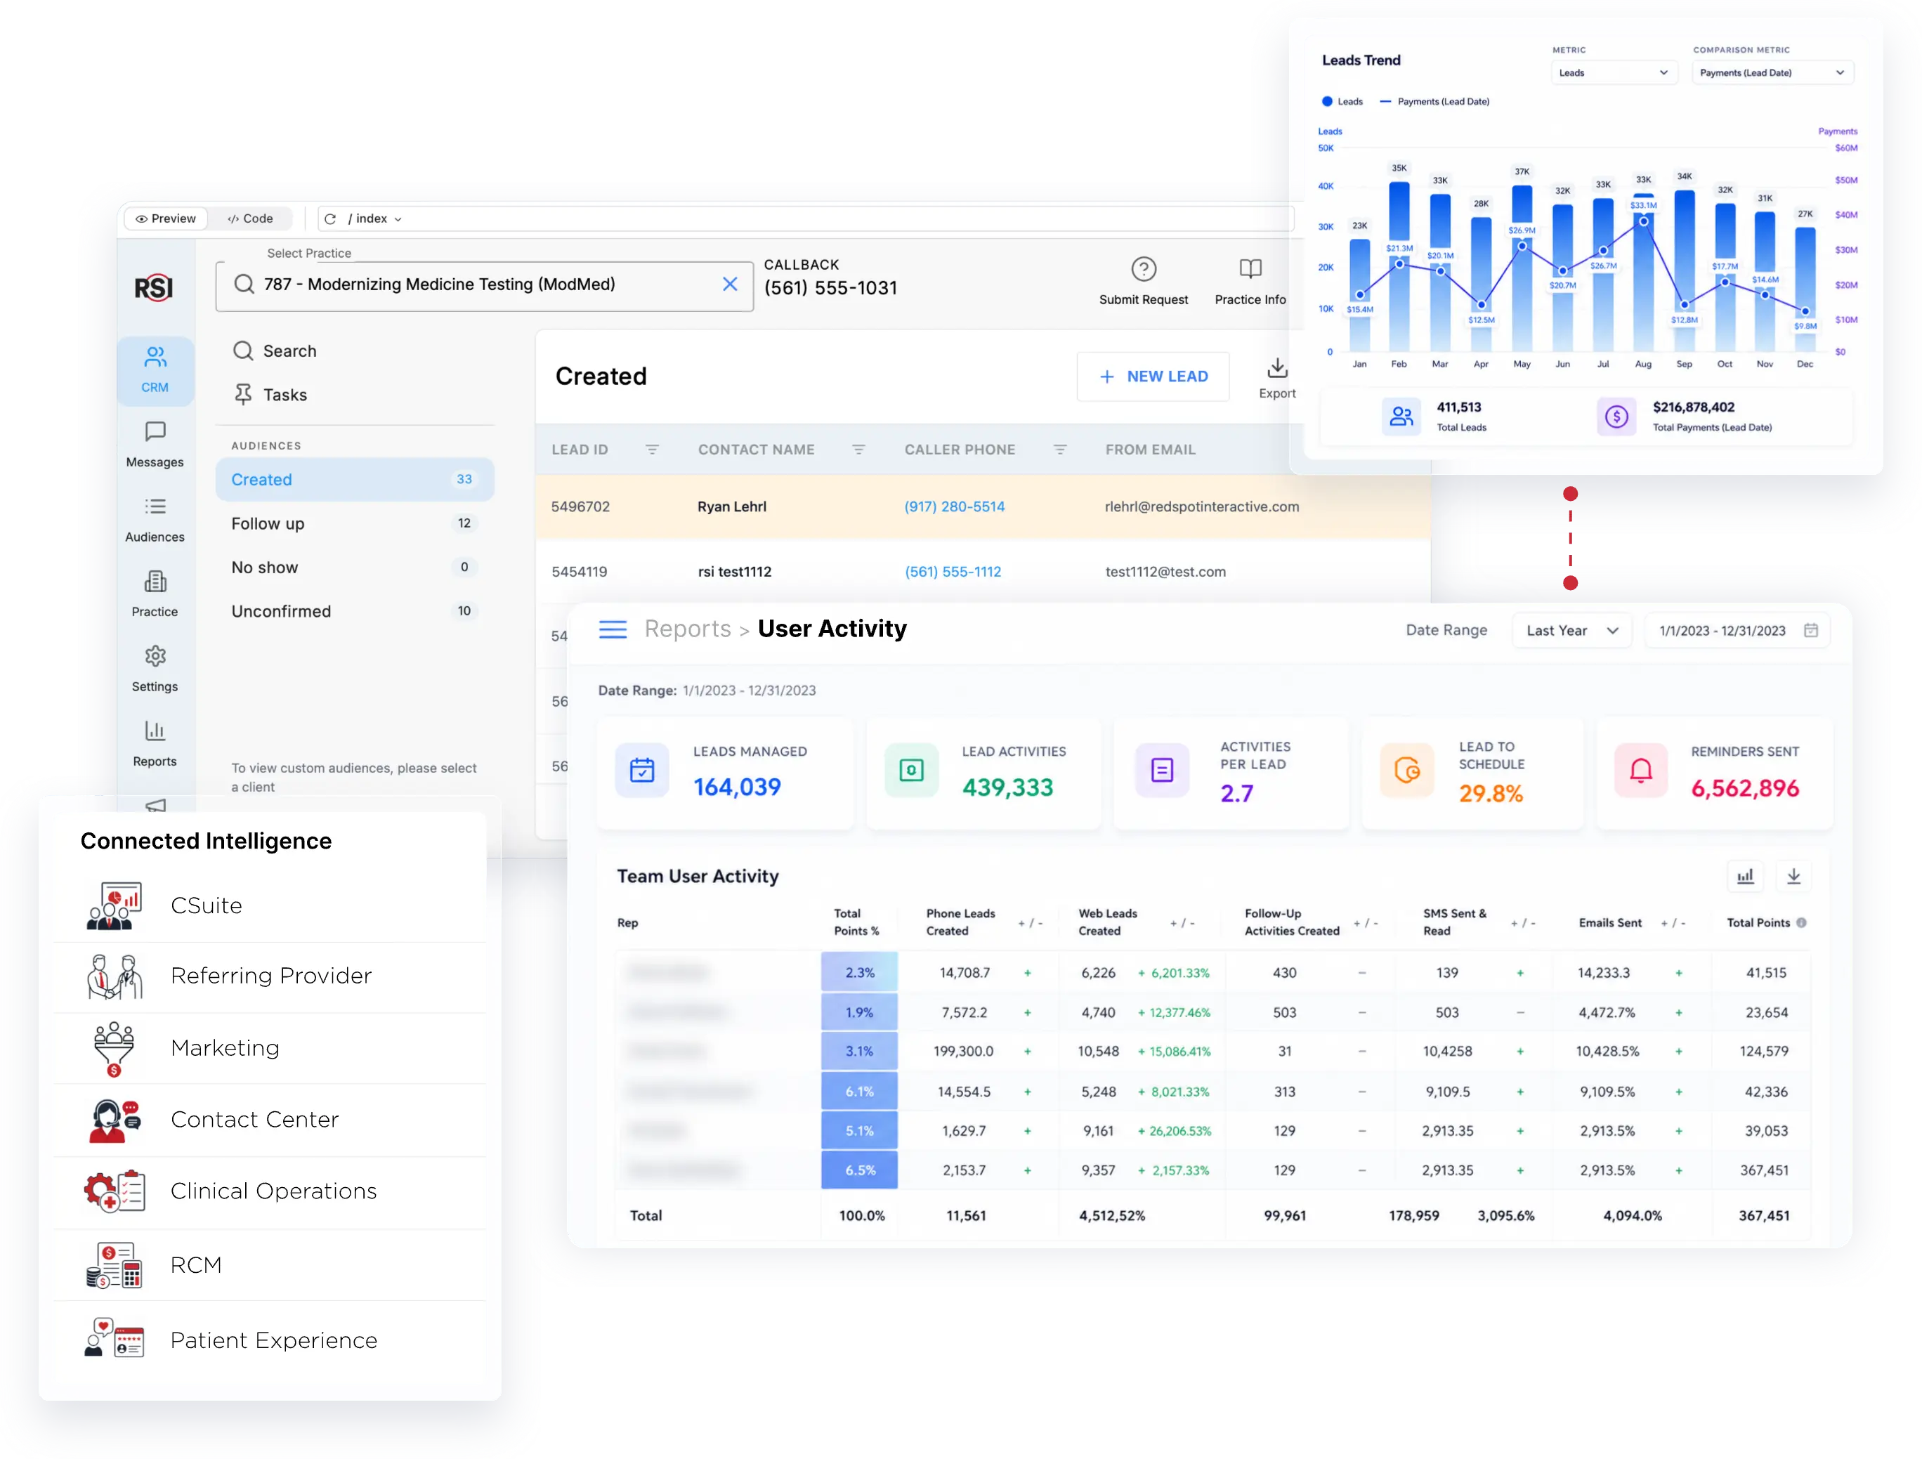Toggle the Leads legend marker
The image size is (1922, 1459).
(x=1327, y=102)
